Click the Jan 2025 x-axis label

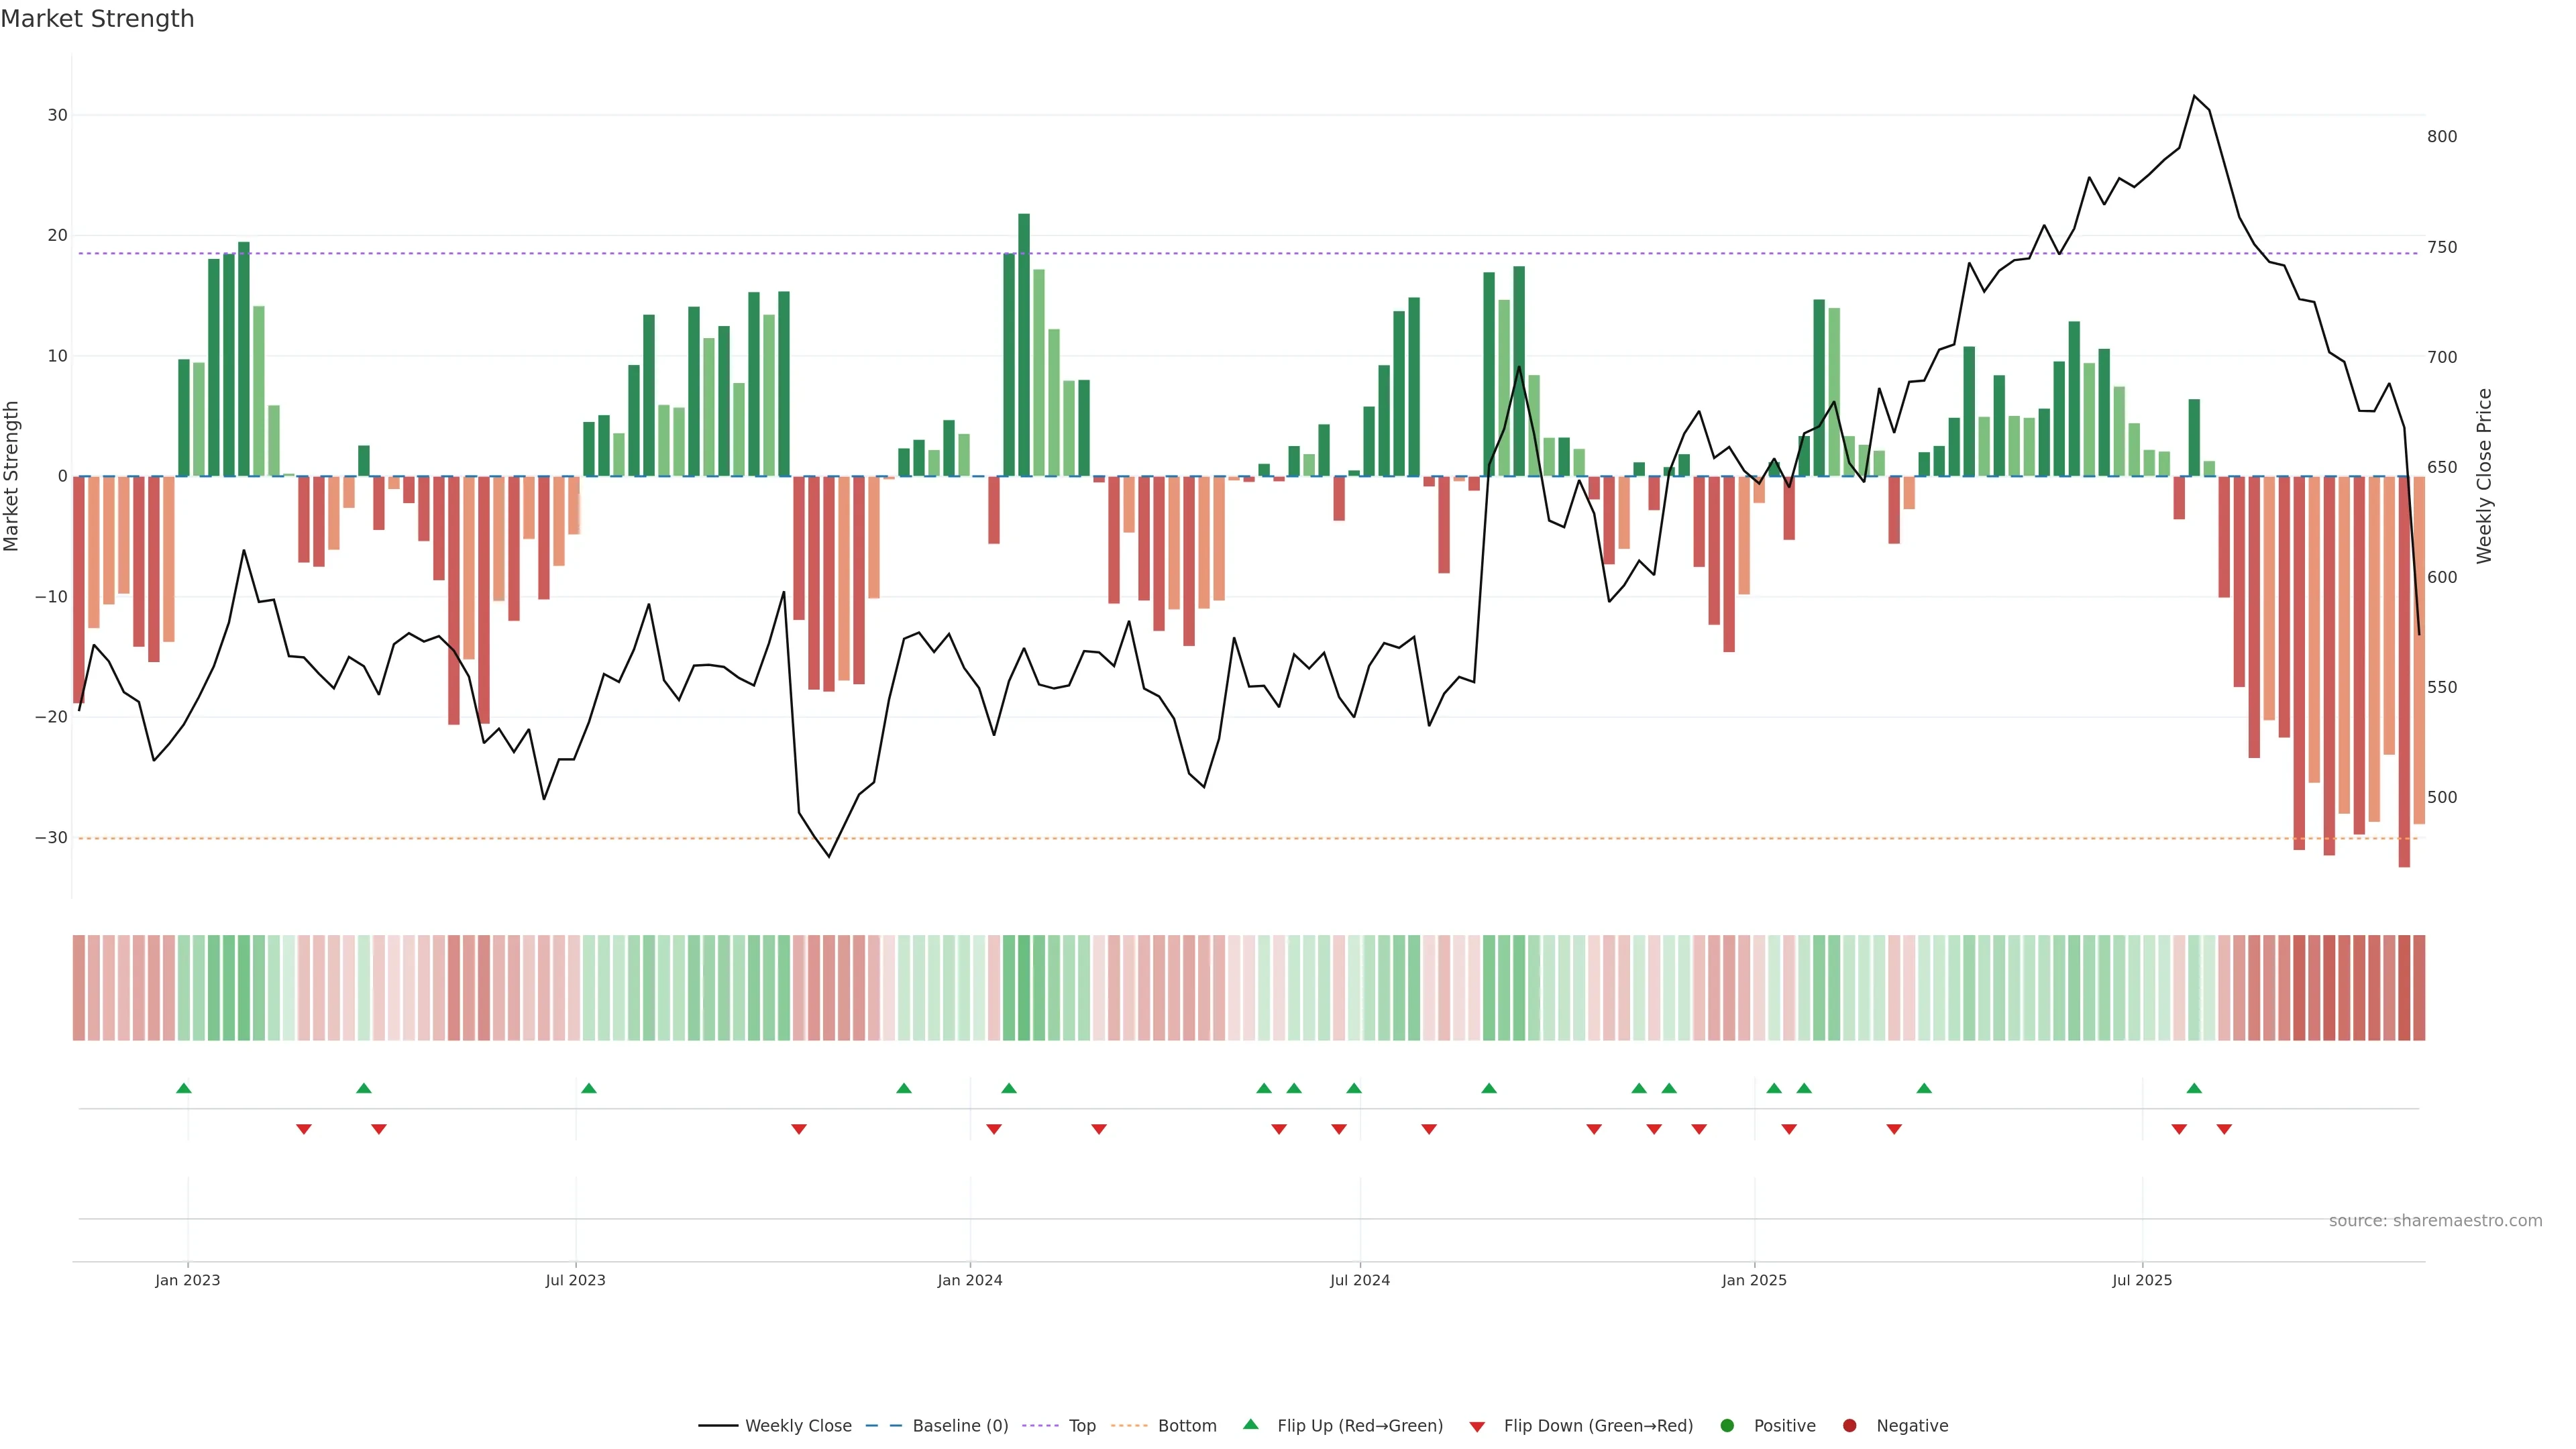[x=1754, y=1280]
